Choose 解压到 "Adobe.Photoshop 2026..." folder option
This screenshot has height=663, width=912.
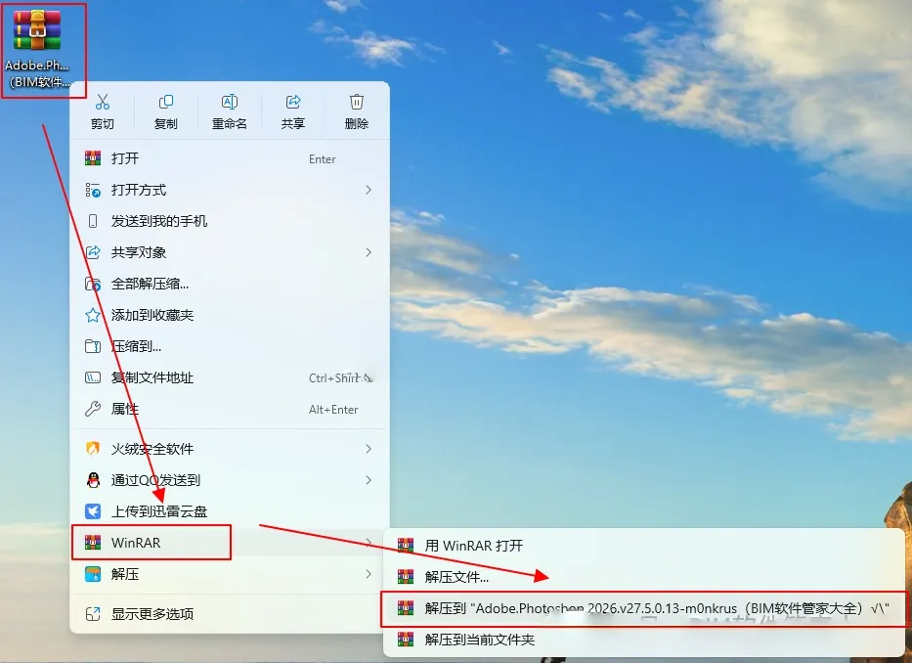(x=643, y=609)
